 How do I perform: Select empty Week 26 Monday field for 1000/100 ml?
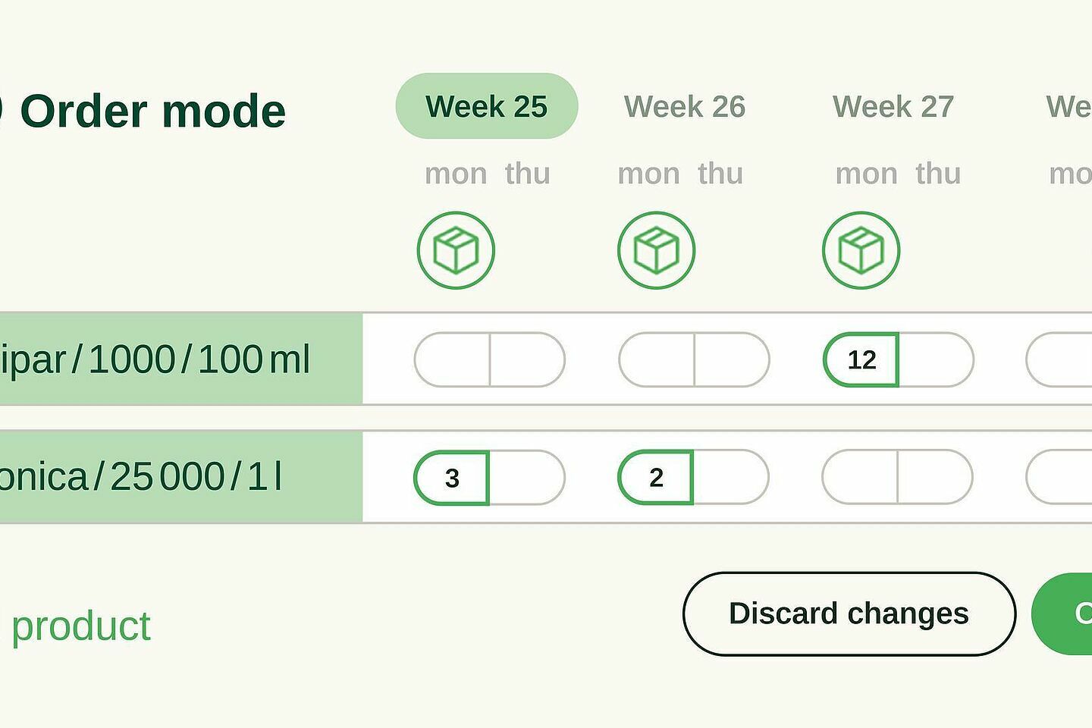tap(657, 359)
